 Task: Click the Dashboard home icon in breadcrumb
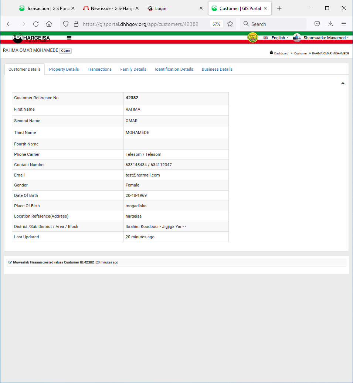point(271,53)
